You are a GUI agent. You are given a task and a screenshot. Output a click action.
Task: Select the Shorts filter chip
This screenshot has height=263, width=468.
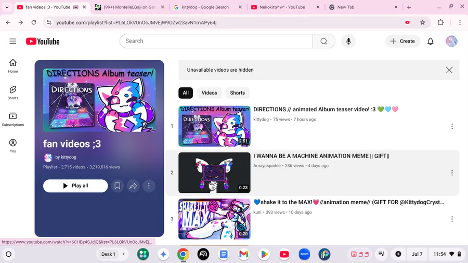point(237,93)
